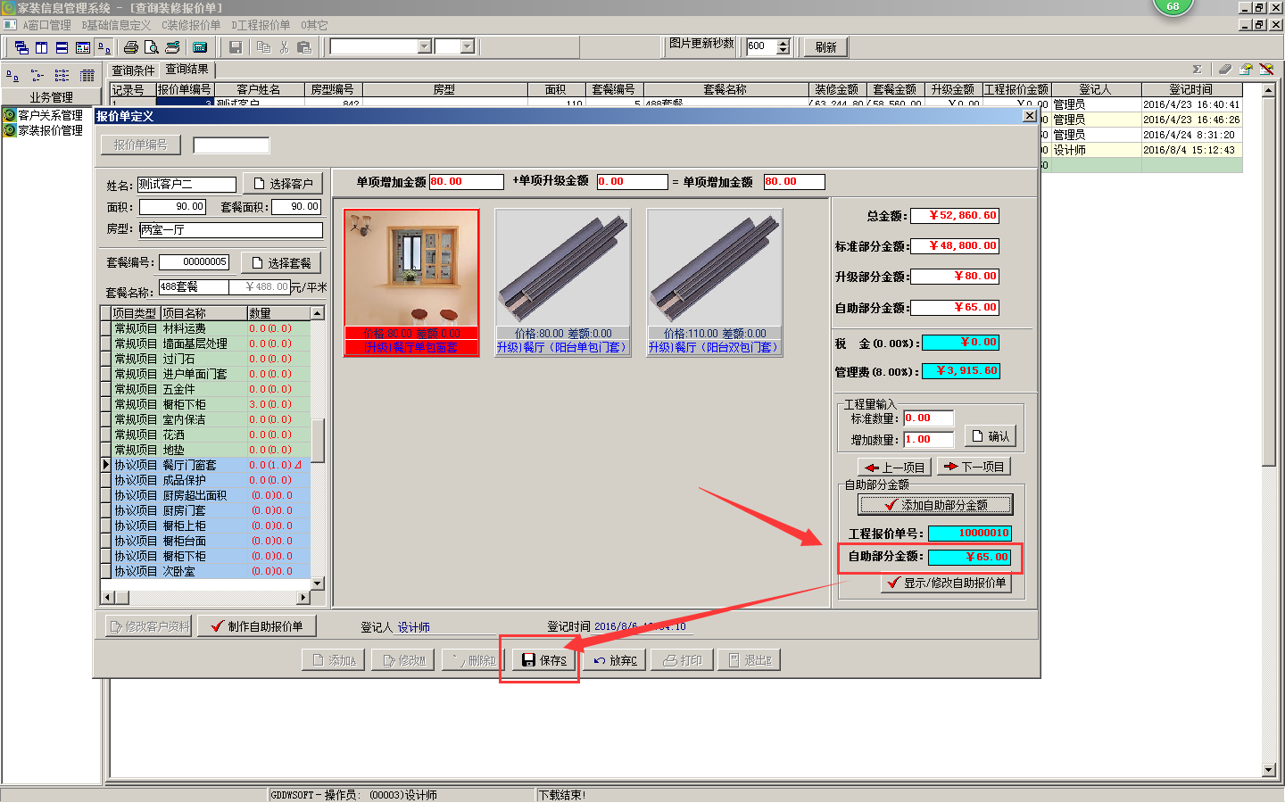Open the B基础信息定义 menu
Screen dimensions: 1285x803
(x=116, y=25)
